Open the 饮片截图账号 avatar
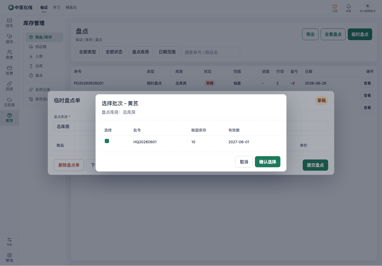 [368, 6]
